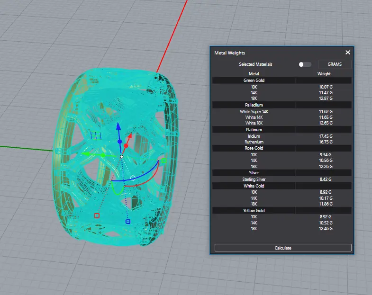Click the red square scale handle
Image resolution: width=372 pixels, height=295 pixels.
pyautogui.click(x=97, y=215)
